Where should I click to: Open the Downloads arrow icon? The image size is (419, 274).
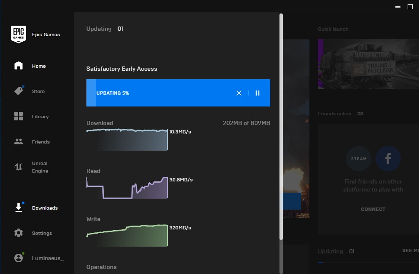pyautogui.click(x=19, y=207)
